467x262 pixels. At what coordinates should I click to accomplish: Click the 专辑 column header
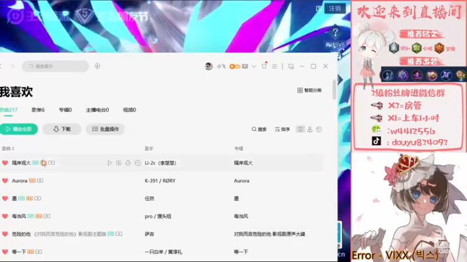coord(239,148)
